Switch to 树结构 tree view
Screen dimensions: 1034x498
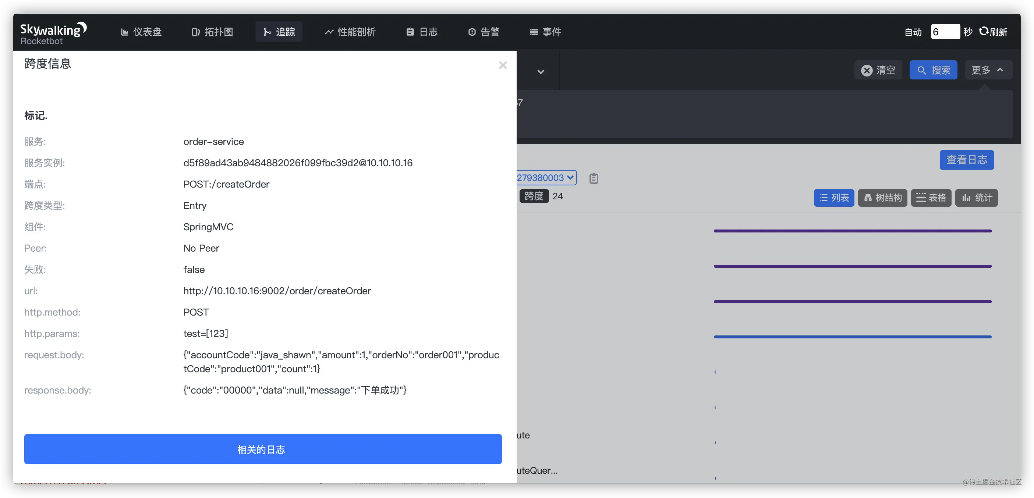tap(882, 198)
